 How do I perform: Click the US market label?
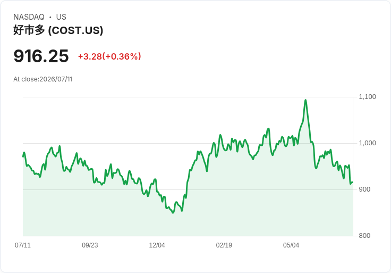[61, 17]
